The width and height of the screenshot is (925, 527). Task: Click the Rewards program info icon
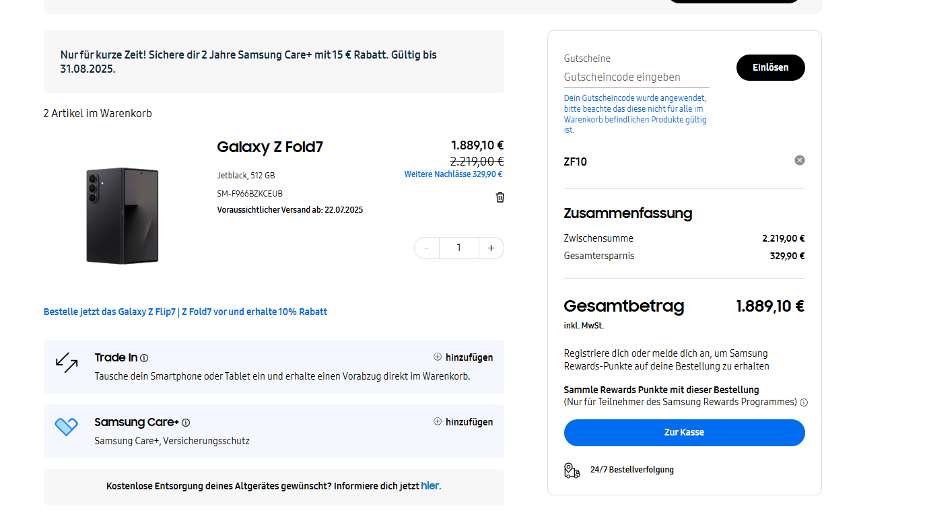[x=804, y=402]
